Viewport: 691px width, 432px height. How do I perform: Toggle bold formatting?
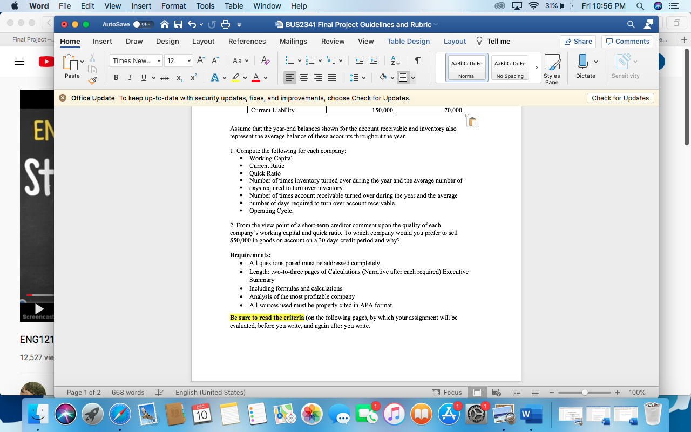coord(116,78)
